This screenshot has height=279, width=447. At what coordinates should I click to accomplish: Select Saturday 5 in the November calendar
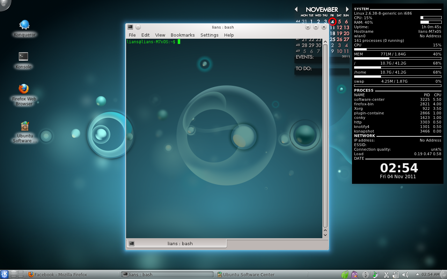339,22
